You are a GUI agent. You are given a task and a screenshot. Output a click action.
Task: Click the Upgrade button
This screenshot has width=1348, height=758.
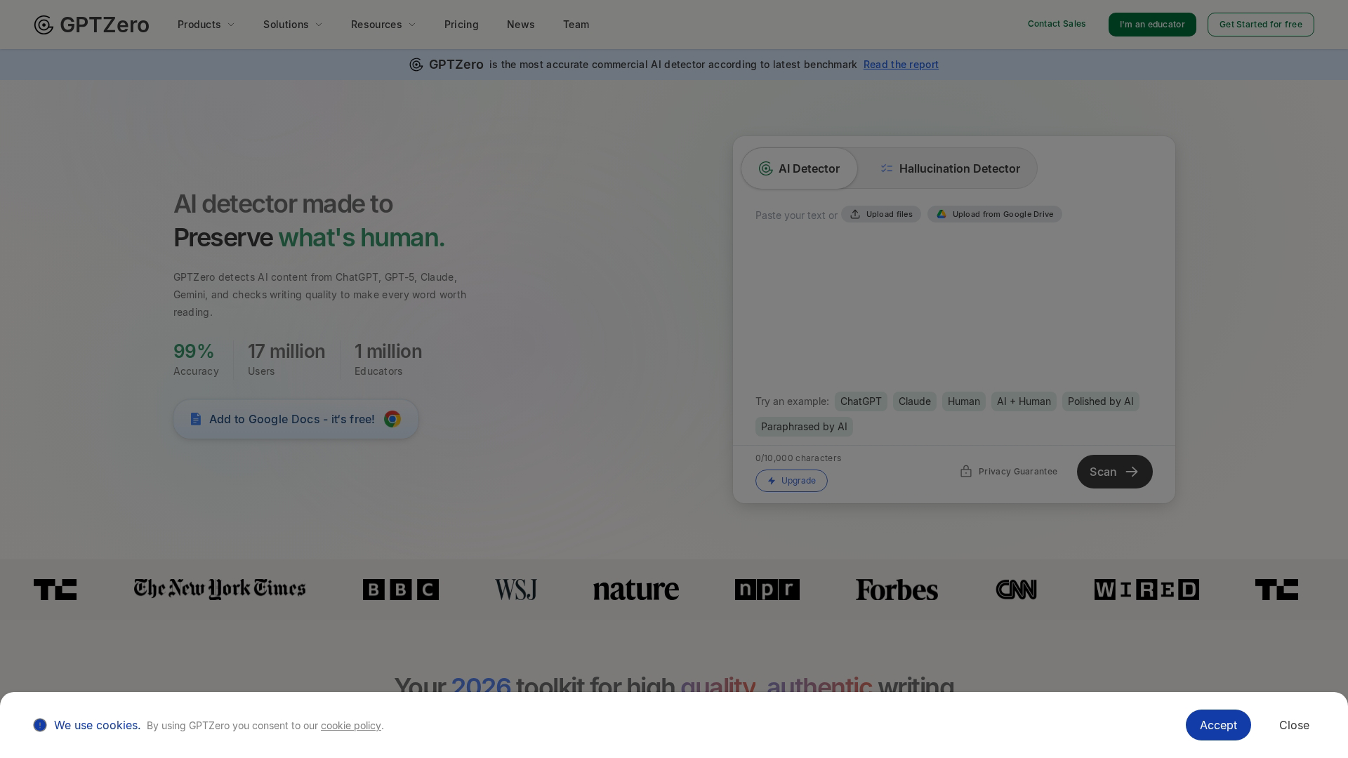tap(791, 481)
